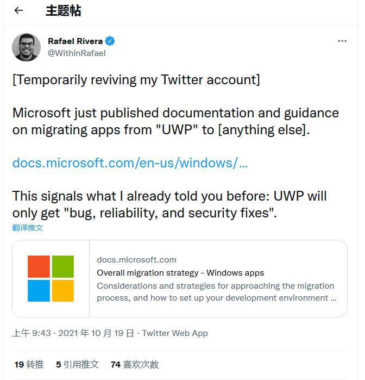The height and width of the screenshot is (380, 365).
Task: View the 74 喜欢次数 likes list
Action: coord(134,365)
